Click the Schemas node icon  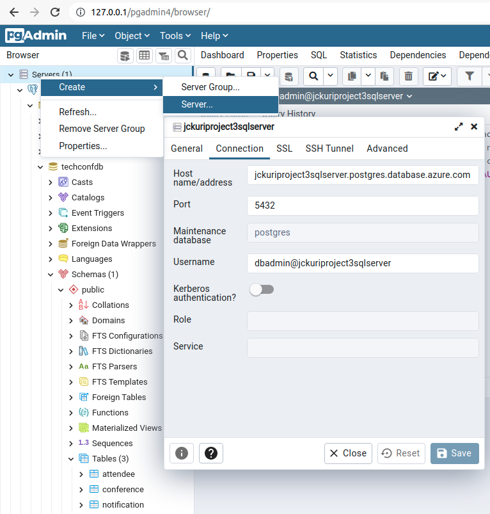click(x=63, y=274)
